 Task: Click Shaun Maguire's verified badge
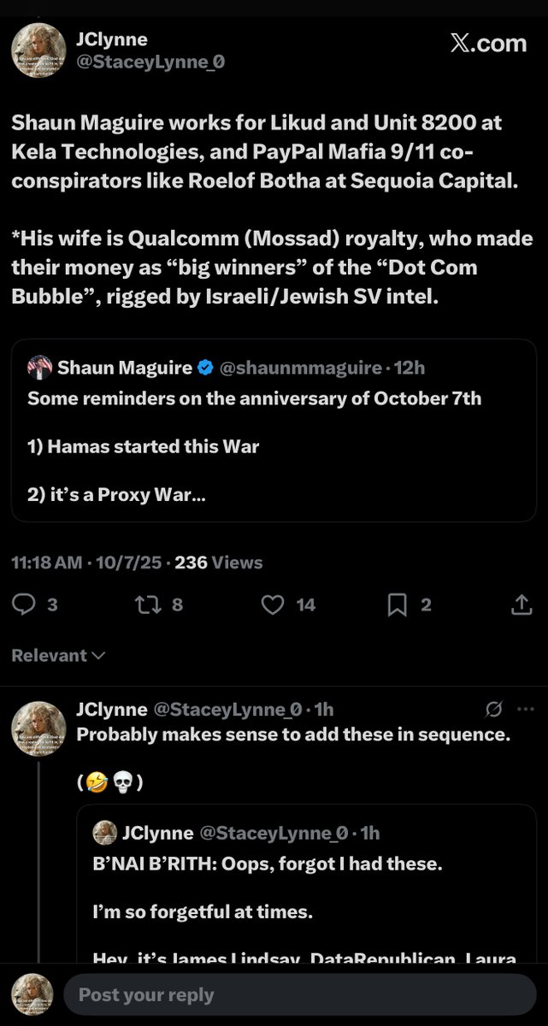click(x=205, y=369)
